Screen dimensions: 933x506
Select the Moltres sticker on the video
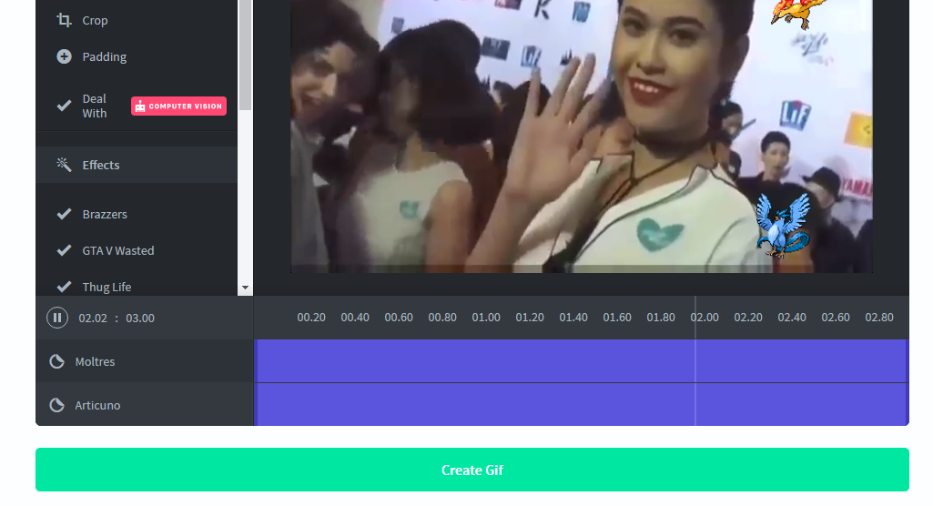point(797,13)
